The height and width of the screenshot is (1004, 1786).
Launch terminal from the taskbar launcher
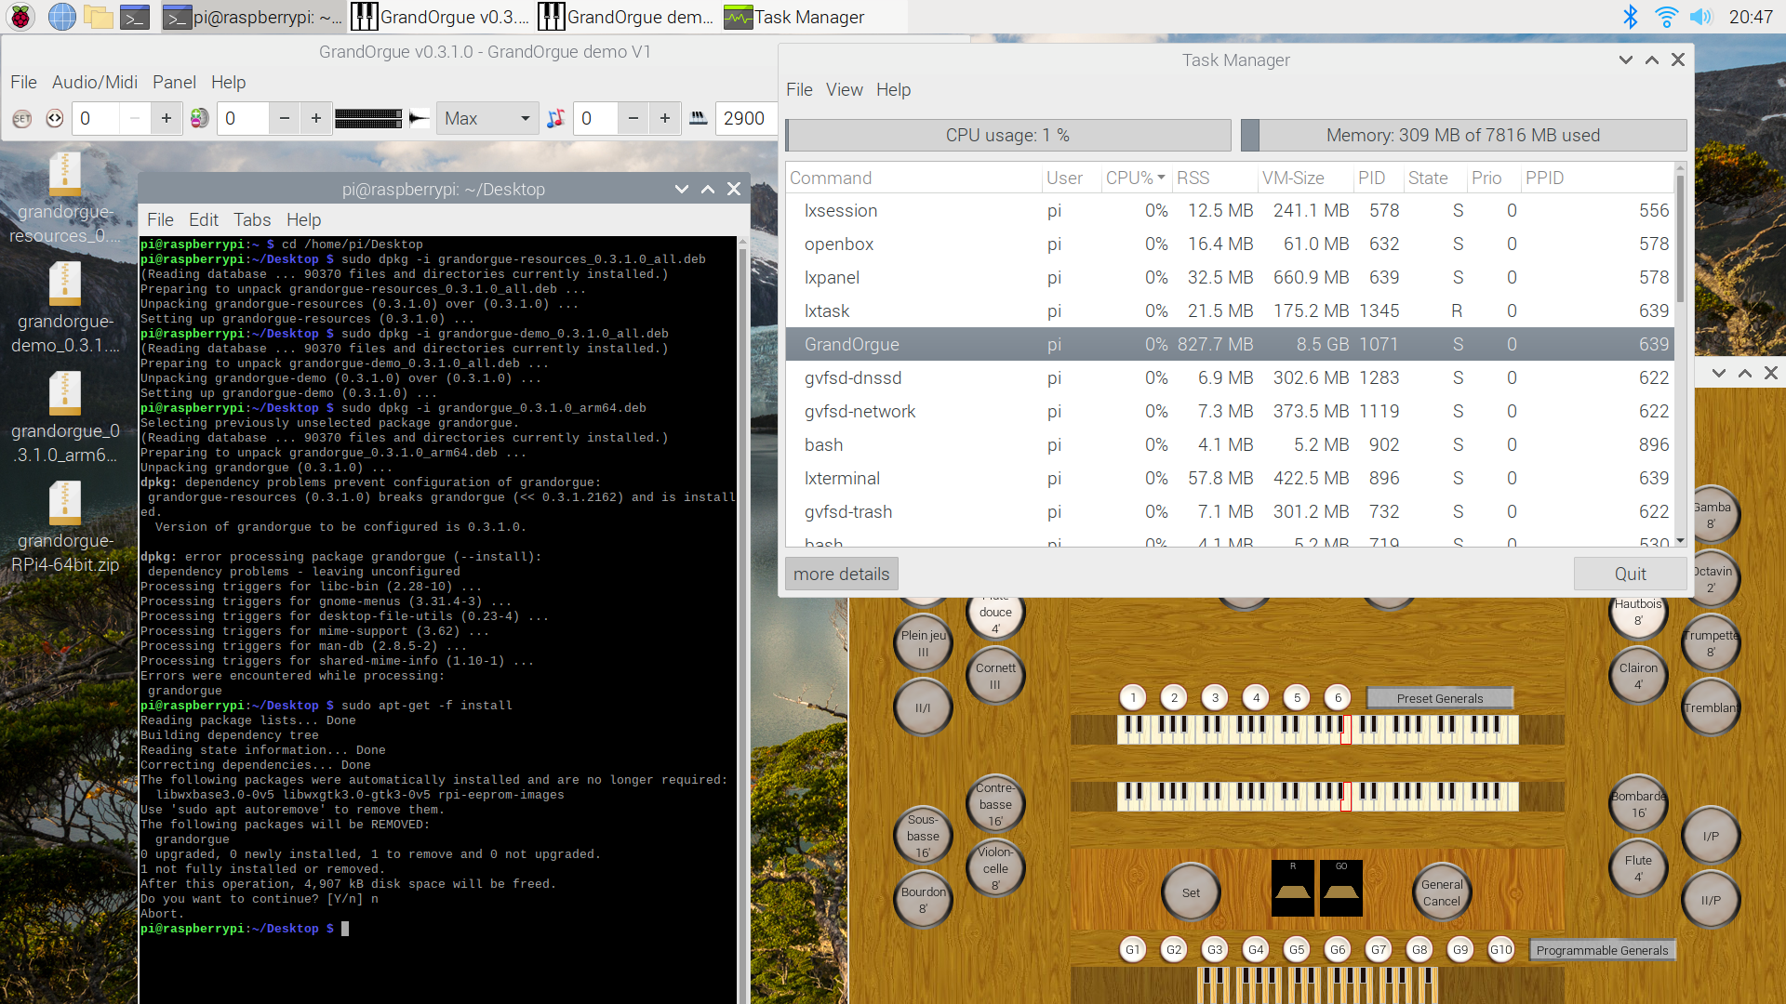(136, 16)
